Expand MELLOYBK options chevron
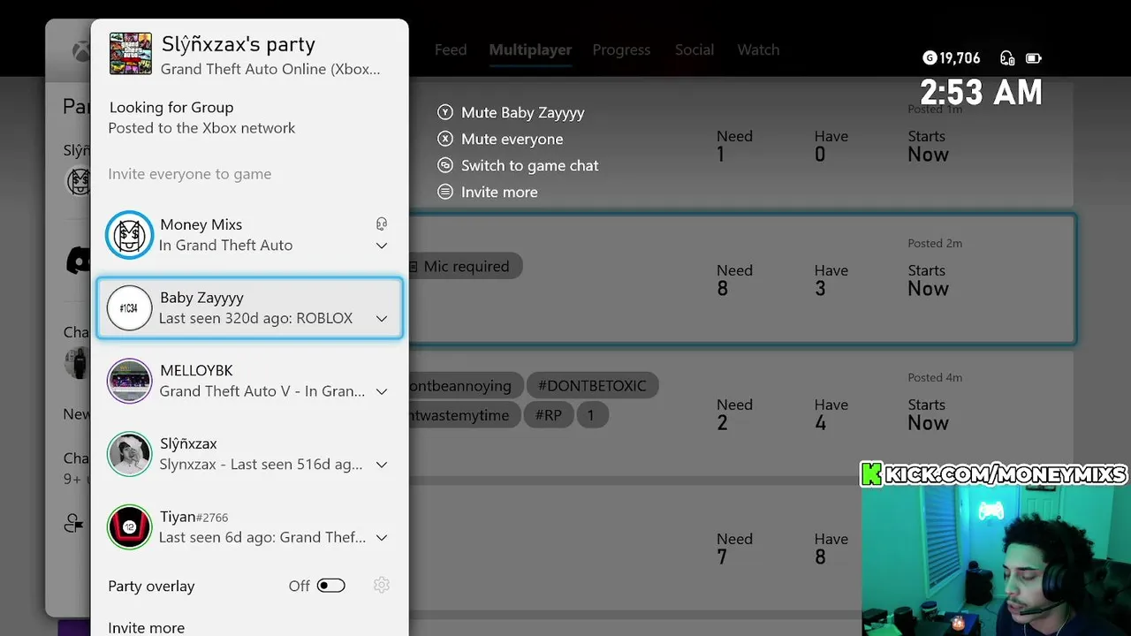 382,391
